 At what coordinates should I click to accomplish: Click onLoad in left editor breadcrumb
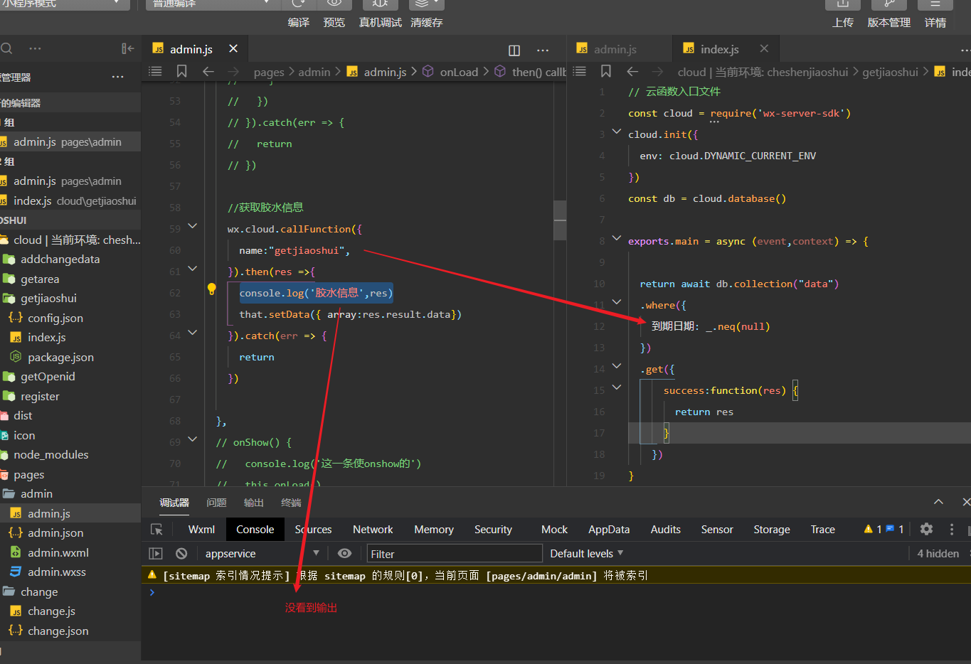coord(459,72)
